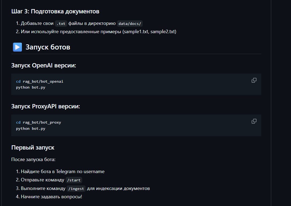Screen dimensions: 291x206
Task: Click the cd rag_bot/bot_openai code line
Action: (40, 81)
